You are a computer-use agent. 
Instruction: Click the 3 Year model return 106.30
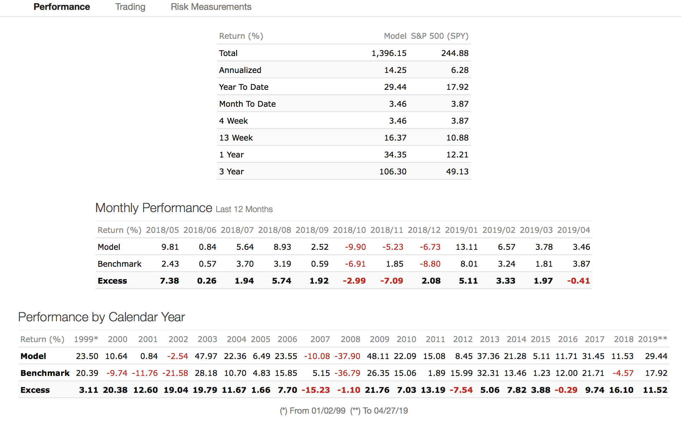tap(392, 172)
